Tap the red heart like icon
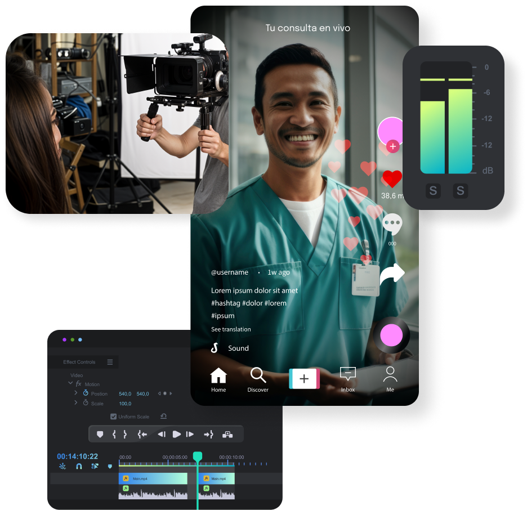Screen dimensions: 527x510 (x=392, y=179)
